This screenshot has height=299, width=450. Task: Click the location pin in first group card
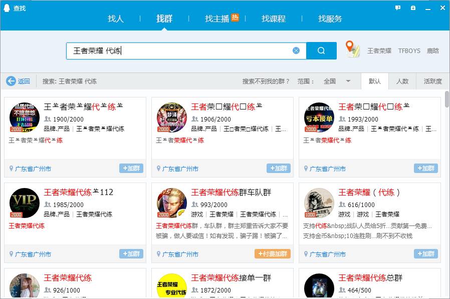click(12, 169)
